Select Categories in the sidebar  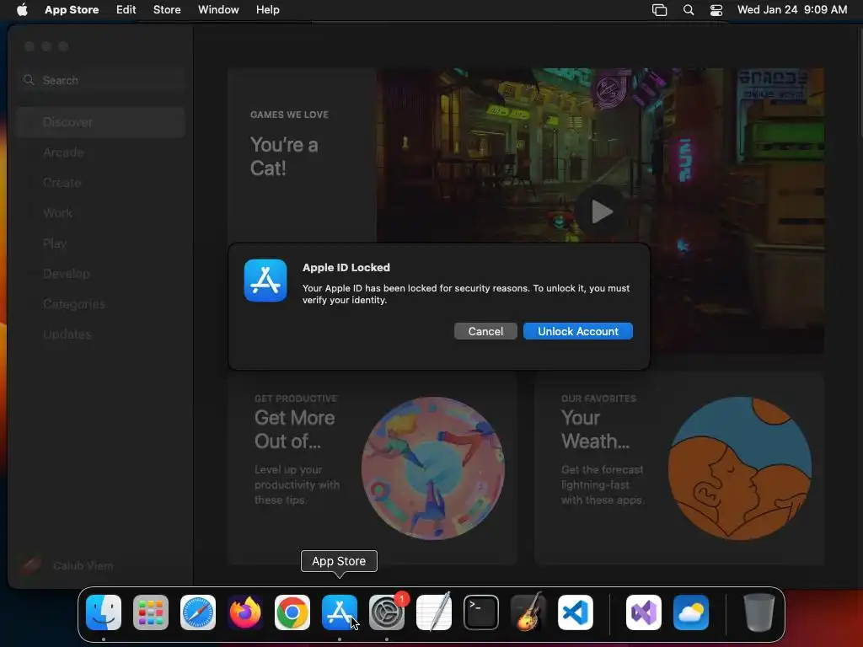click(x=101, y=303)
